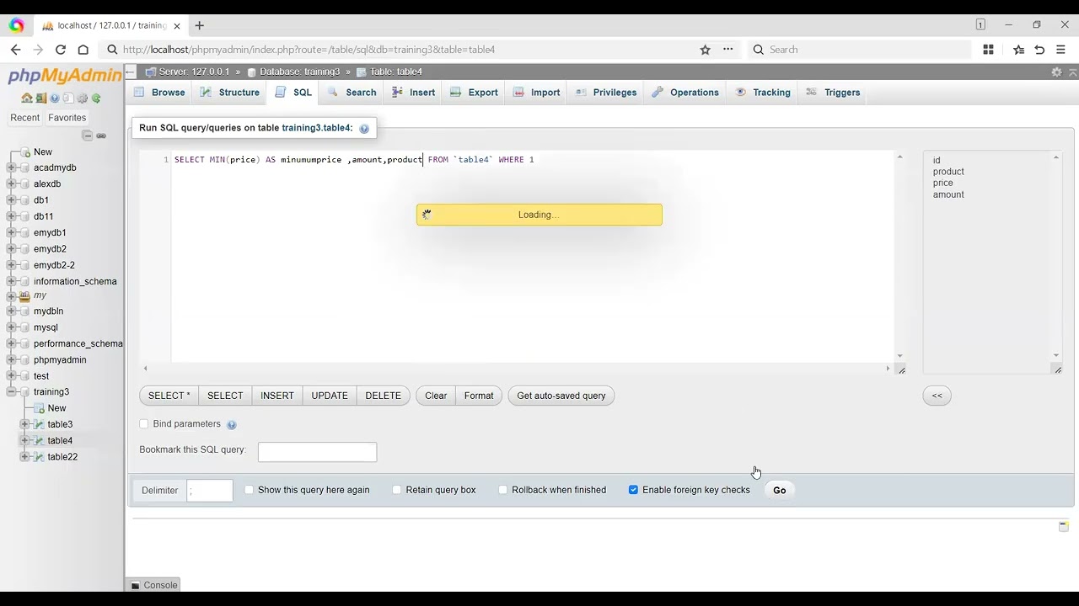
Task: Click help icon next to Bind parameters
Action: tap(232, 425)
